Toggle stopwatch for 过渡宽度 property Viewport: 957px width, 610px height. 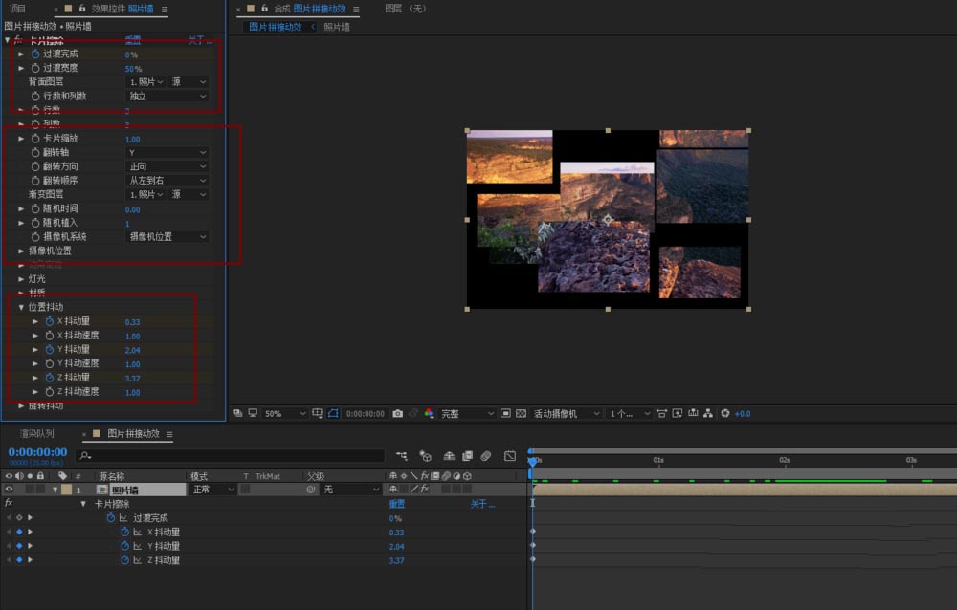tap(35, 68)
